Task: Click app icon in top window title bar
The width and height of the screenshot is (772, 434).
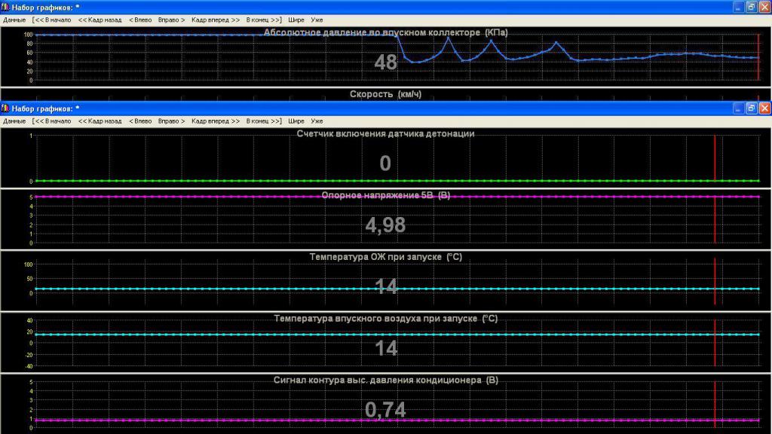Action: coord(6,7)
